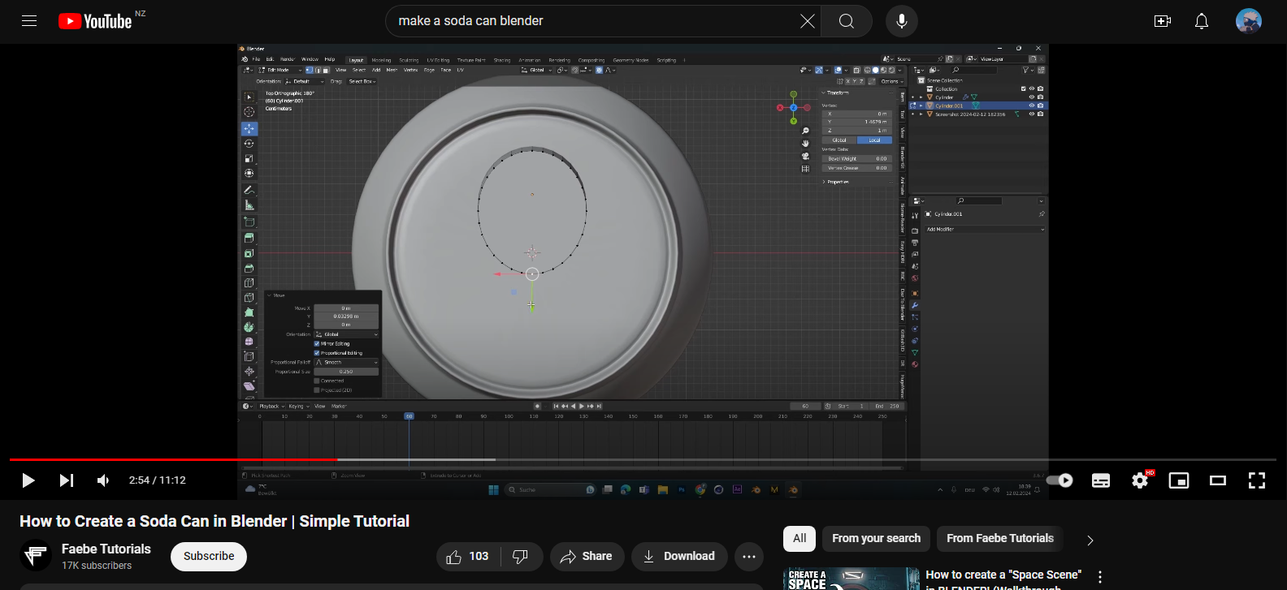The image size is (1287, 590).
Task: Open the Edit Mode dropdown in Blender
Action: [279, 70]
